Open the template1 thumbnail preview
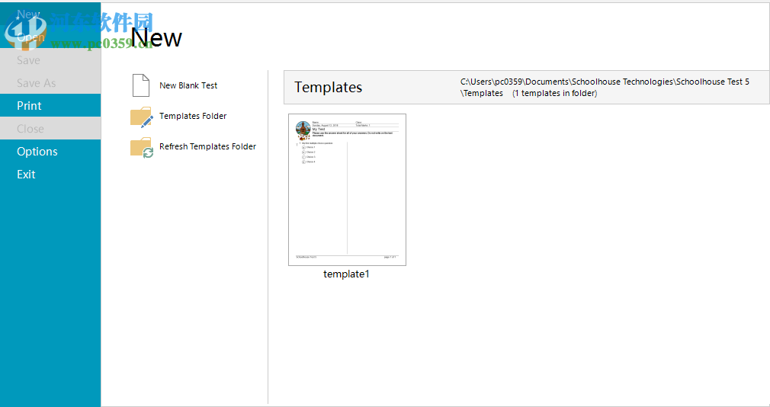 [347, 190]
